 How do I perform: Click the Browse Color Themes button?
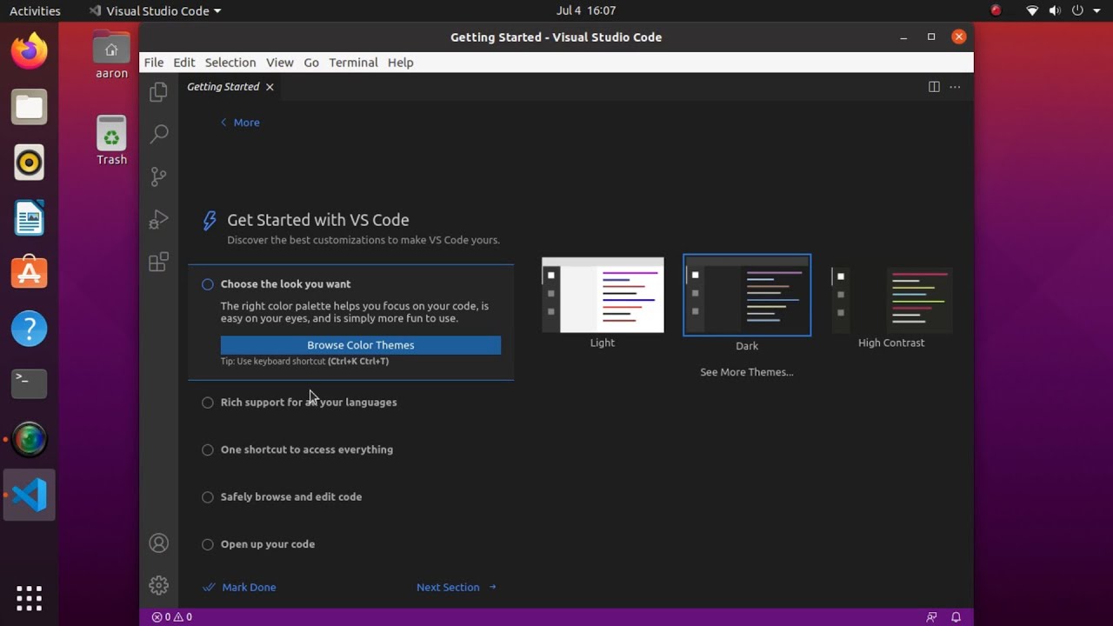coord(361,345)
